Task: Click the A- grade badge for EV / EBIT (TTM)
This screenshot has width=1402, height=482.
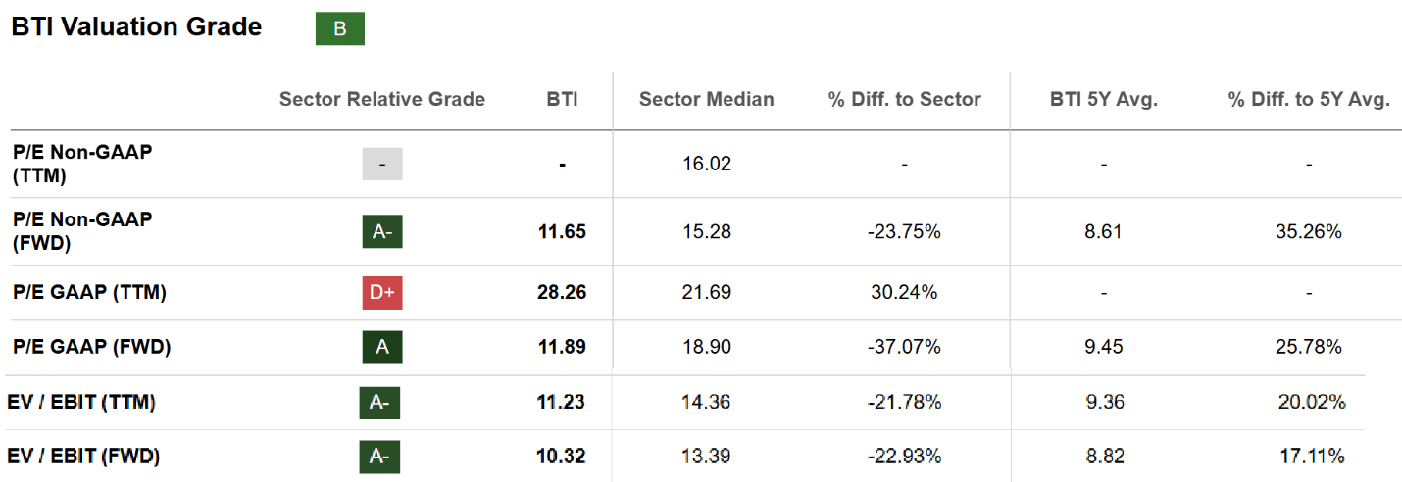Action: (379, 402)
